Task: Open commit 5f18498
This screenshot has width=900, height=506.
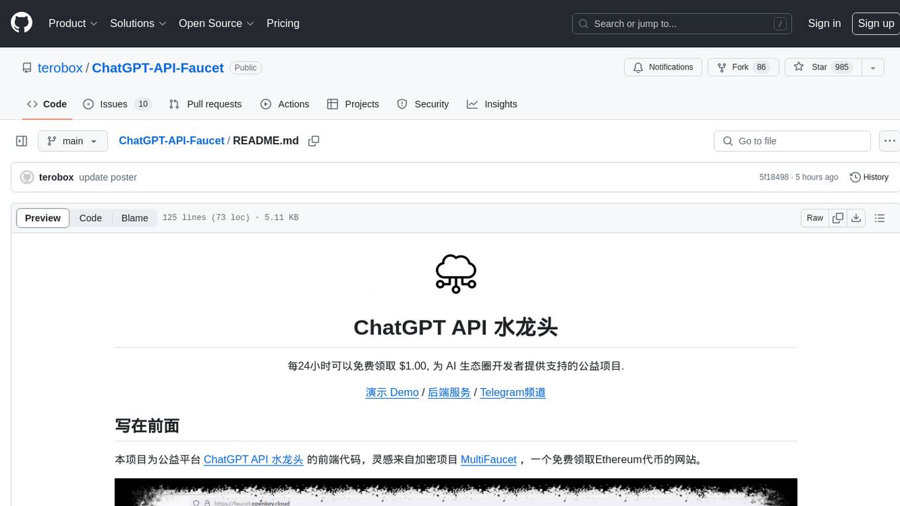Action: point(774,177)
